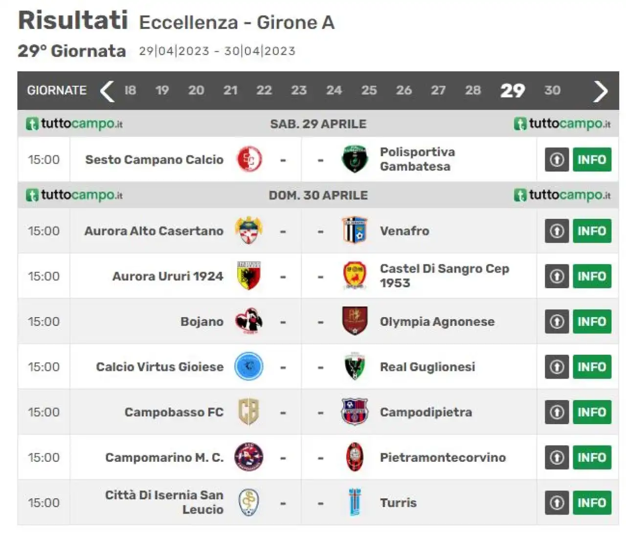Click the Polisportiva Gambatesa team logo
This screenshot has height=535, width=626.
[355, 159]
